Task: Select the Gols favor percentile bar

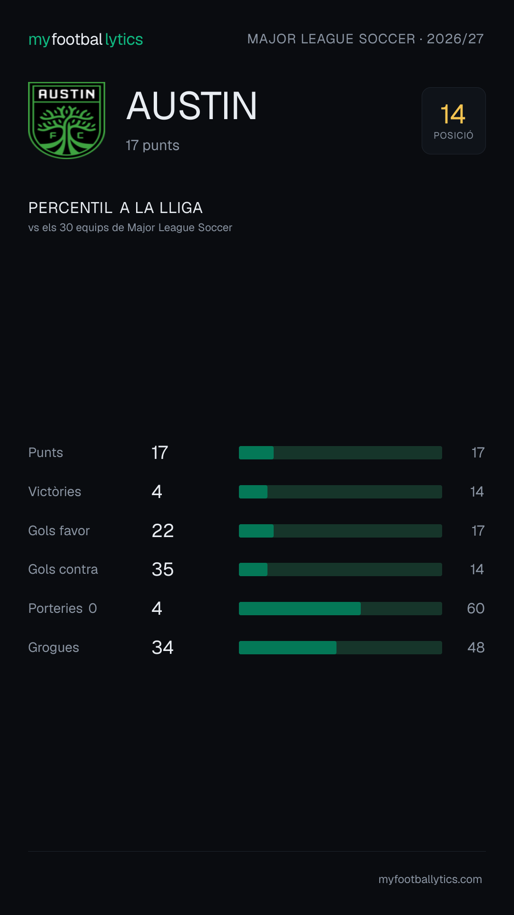Action: pos(340,531)
